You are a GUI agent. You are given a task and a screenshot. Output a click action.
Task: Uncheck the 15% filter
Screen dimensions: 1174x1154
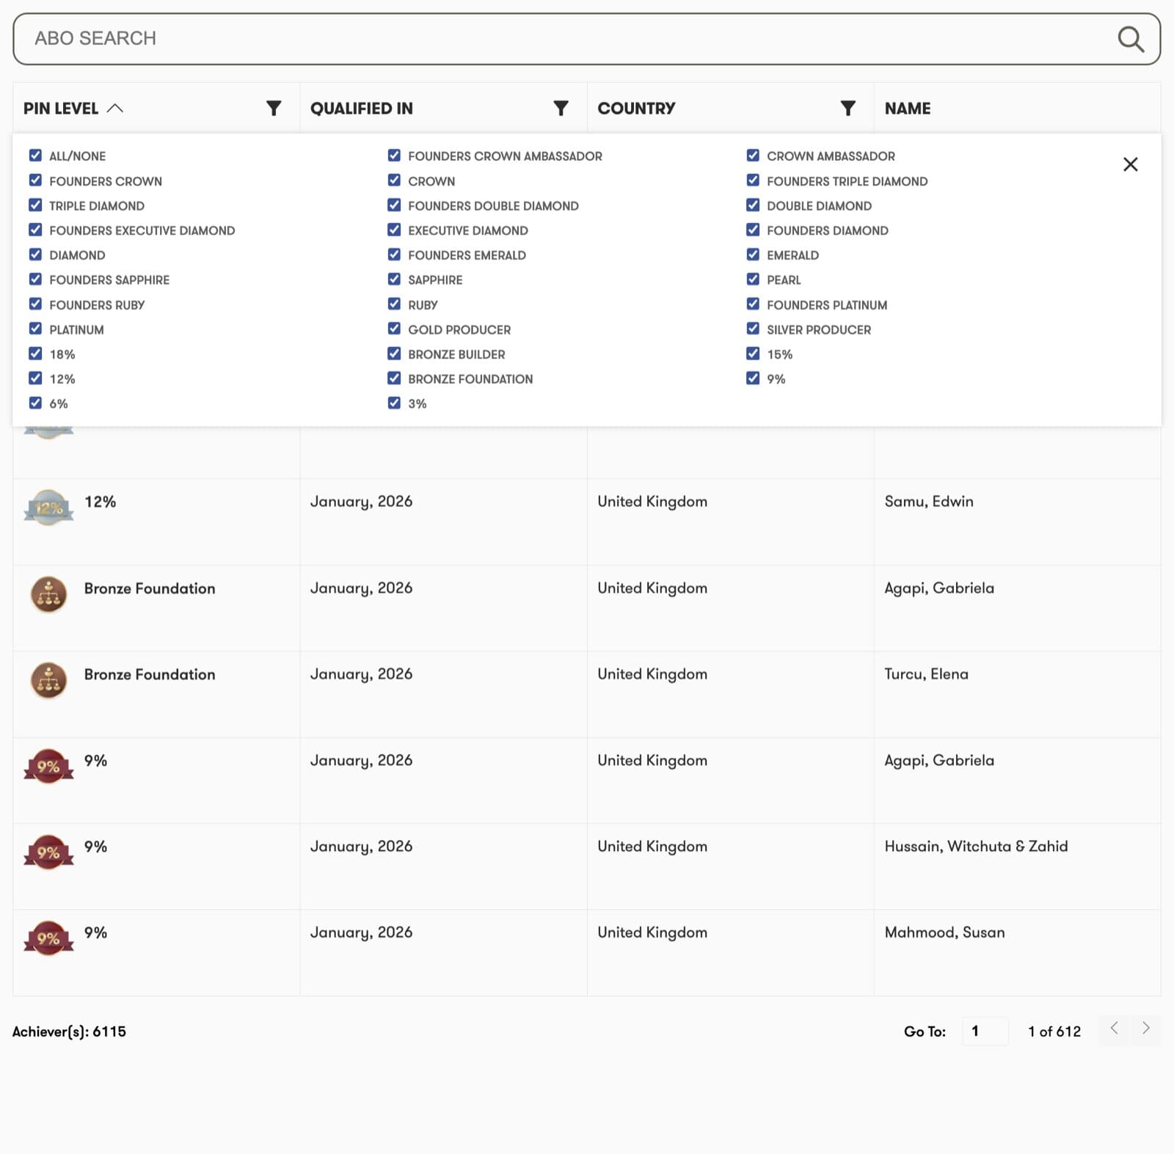point(753,354)
